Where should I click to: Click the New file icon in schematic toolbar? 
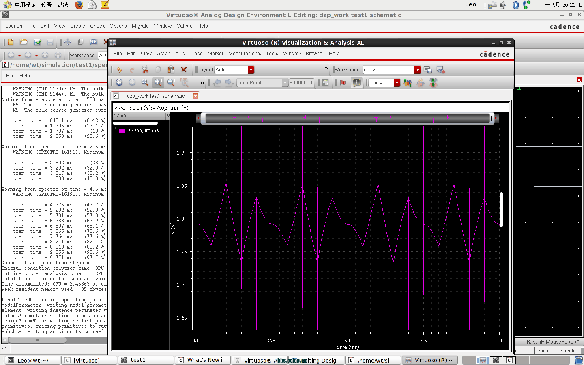[11, 42]
